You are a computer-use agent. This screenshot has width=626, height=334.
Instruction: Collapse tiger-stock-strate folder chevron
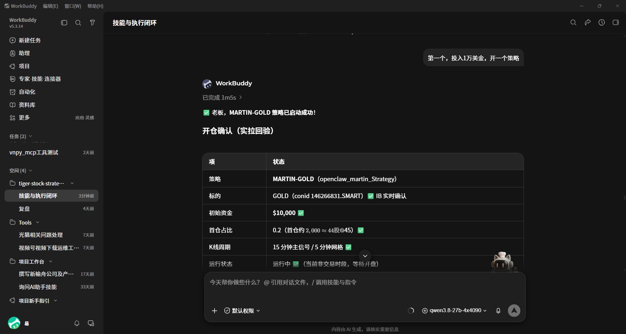(x=72, y=183)
